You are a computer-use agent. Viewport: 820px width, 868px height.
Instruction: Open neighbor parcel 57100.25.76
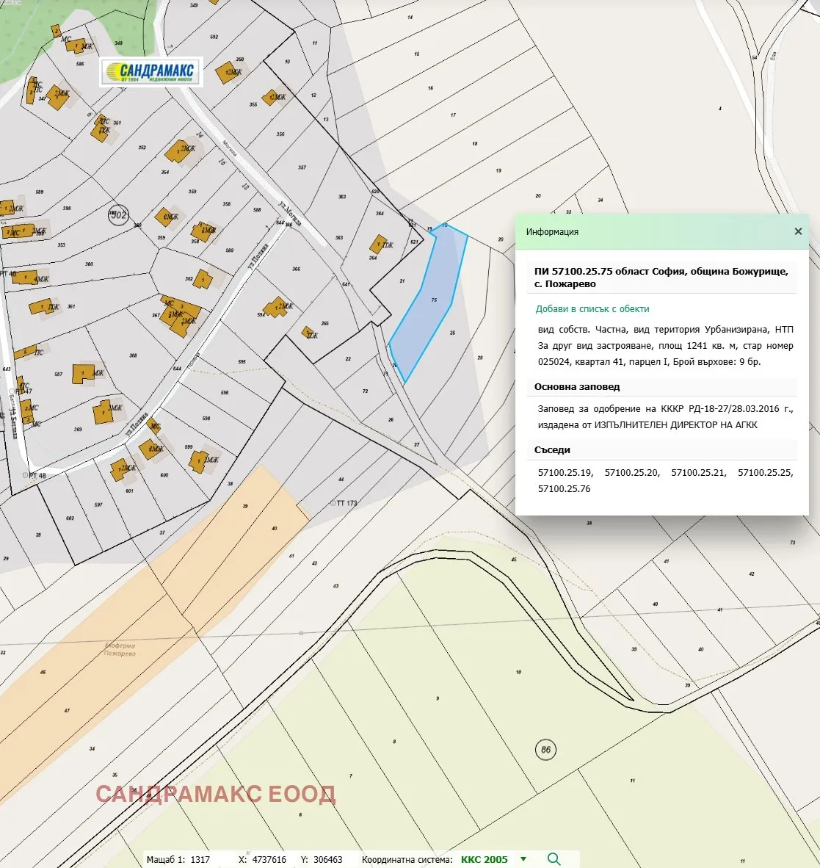[564, 488]
